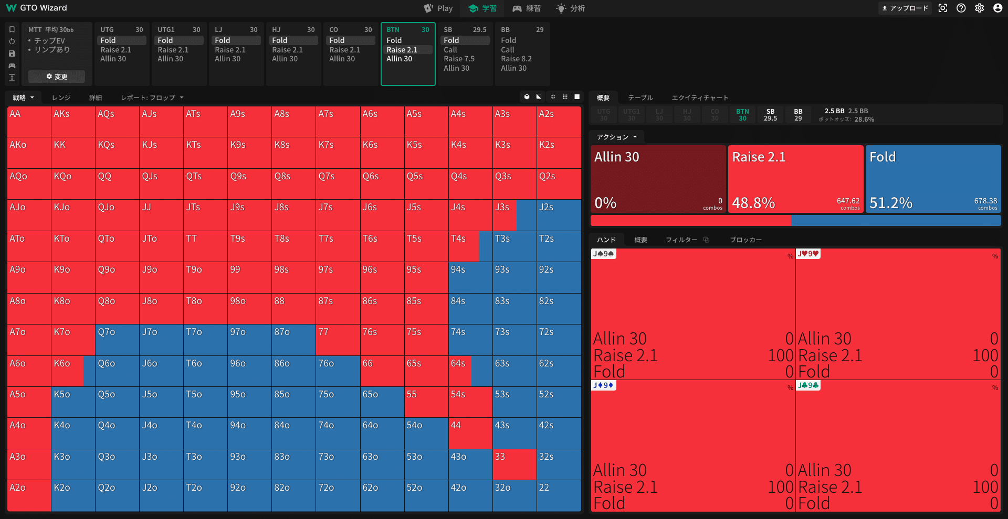The width and height of the screenshot is (1008, 519).
Task: Click the SB 29.5 position chip
Action: (770, 115)
